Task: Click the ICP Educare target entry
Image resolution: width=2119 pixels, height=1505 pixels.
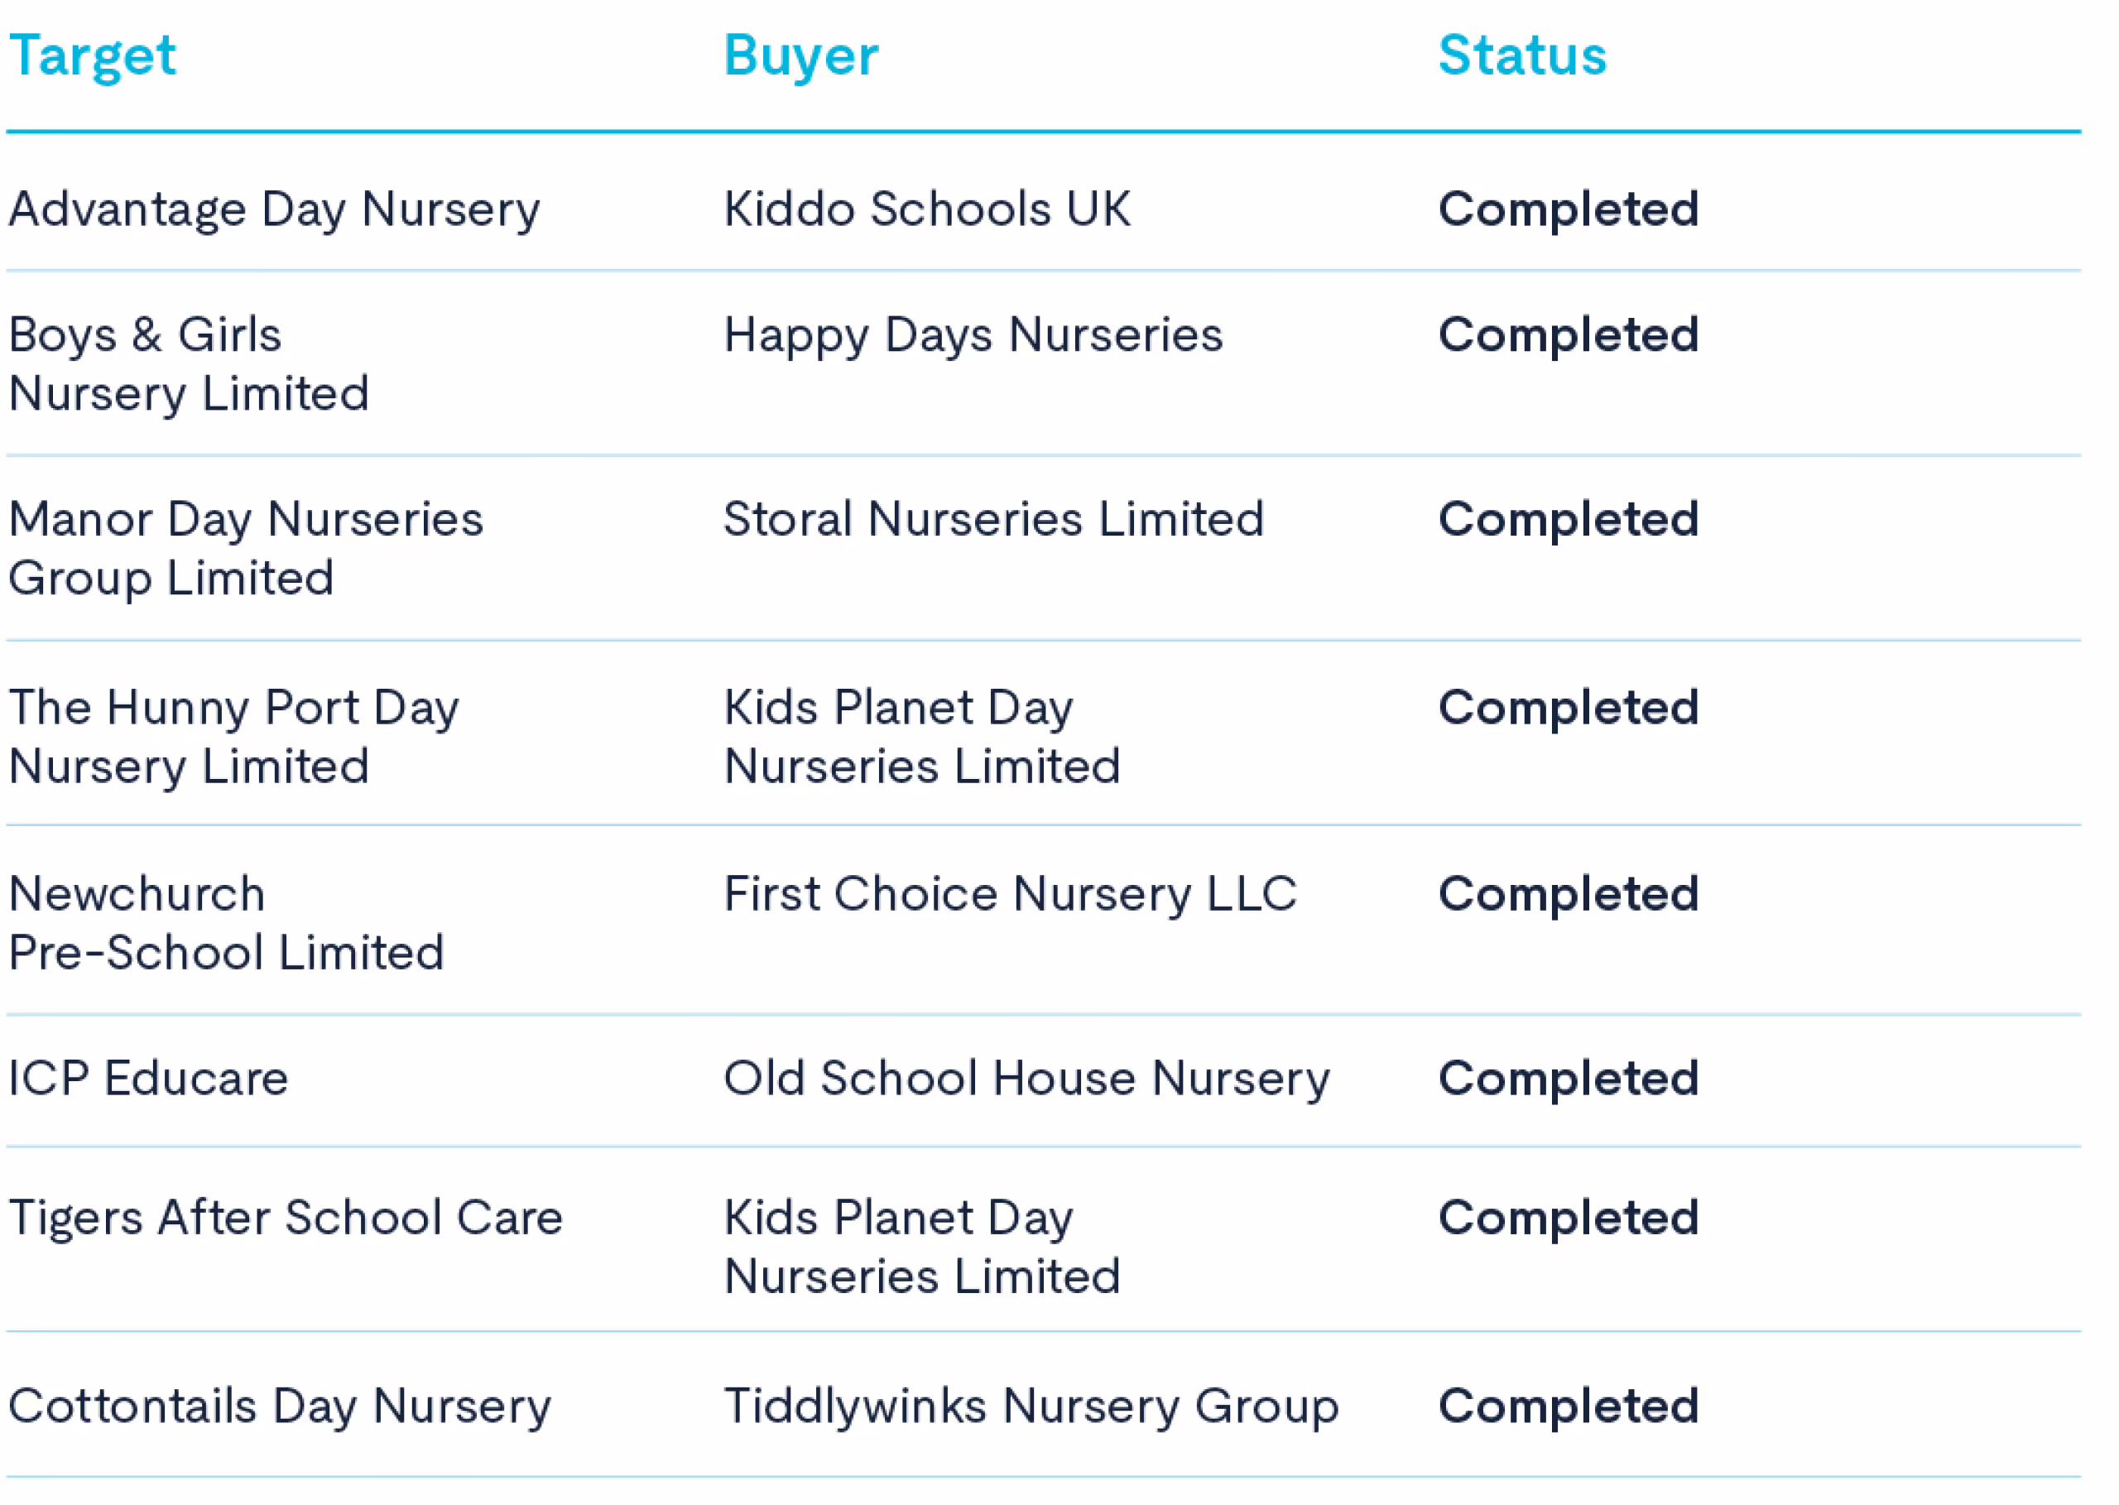Action: [149, 1079]
